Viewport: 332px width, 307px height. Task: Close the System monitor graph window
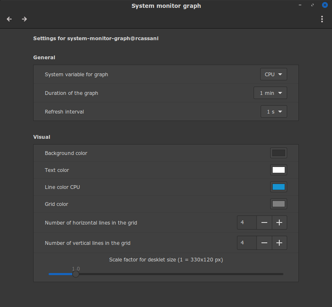(325, 5)
